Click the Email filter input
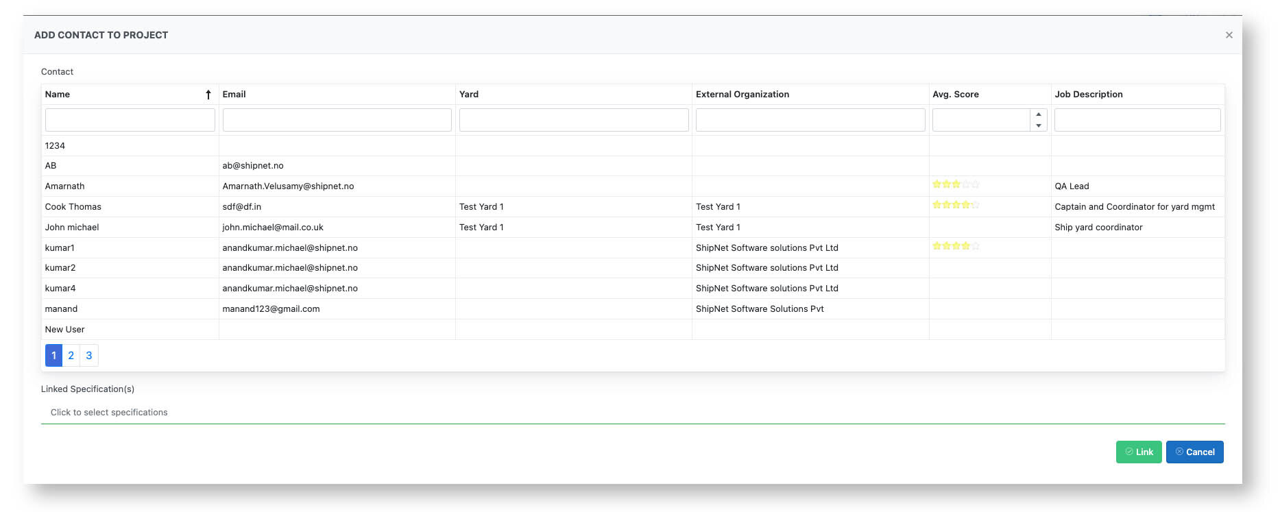 (x=337, y=120)
